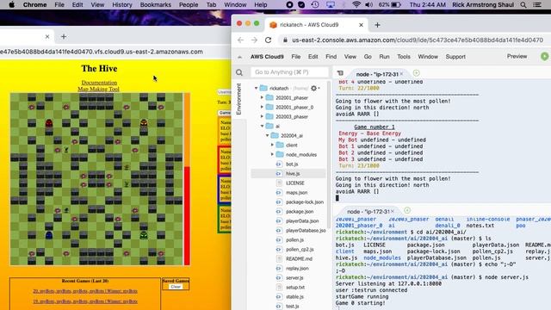Click the Clear button under Saved Games
The height and width of the screenshot is (310, 551).
point(176,287)
